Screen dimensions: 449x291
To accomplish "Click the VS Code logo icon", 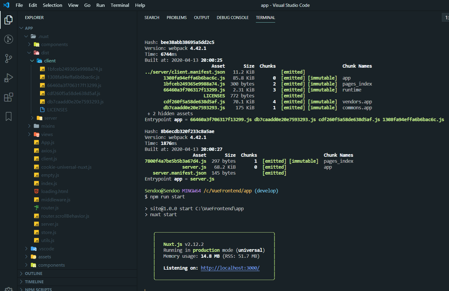I will click(6, 5).
